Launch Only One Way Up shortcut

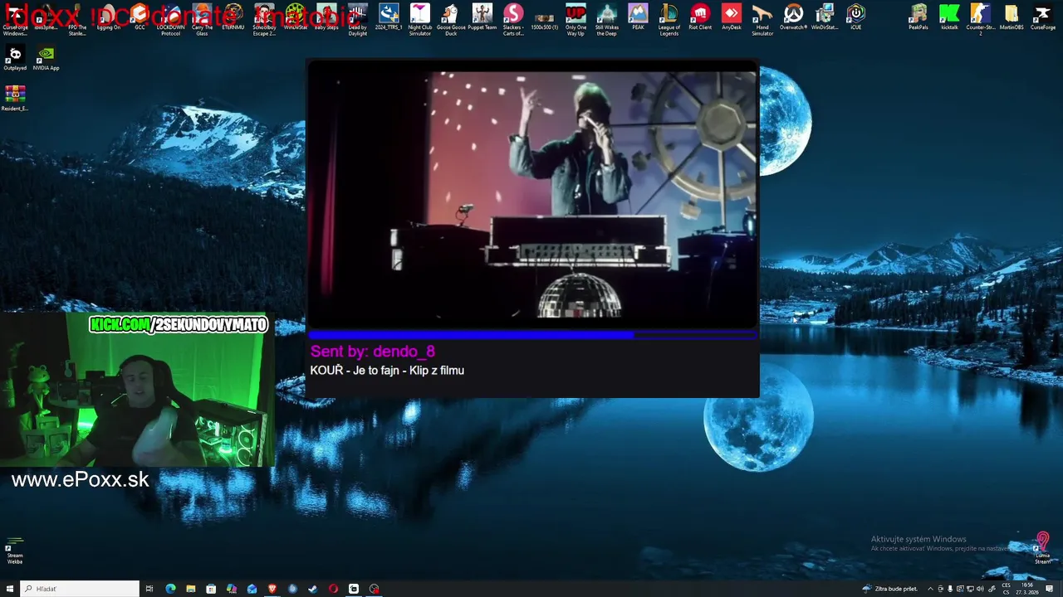tap(576, 20)
